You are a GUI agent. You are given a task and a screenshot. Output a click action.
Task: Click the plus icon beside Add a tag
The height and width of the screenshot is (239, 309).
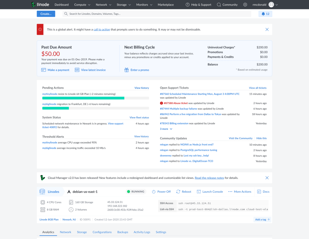tap(268, 219)
